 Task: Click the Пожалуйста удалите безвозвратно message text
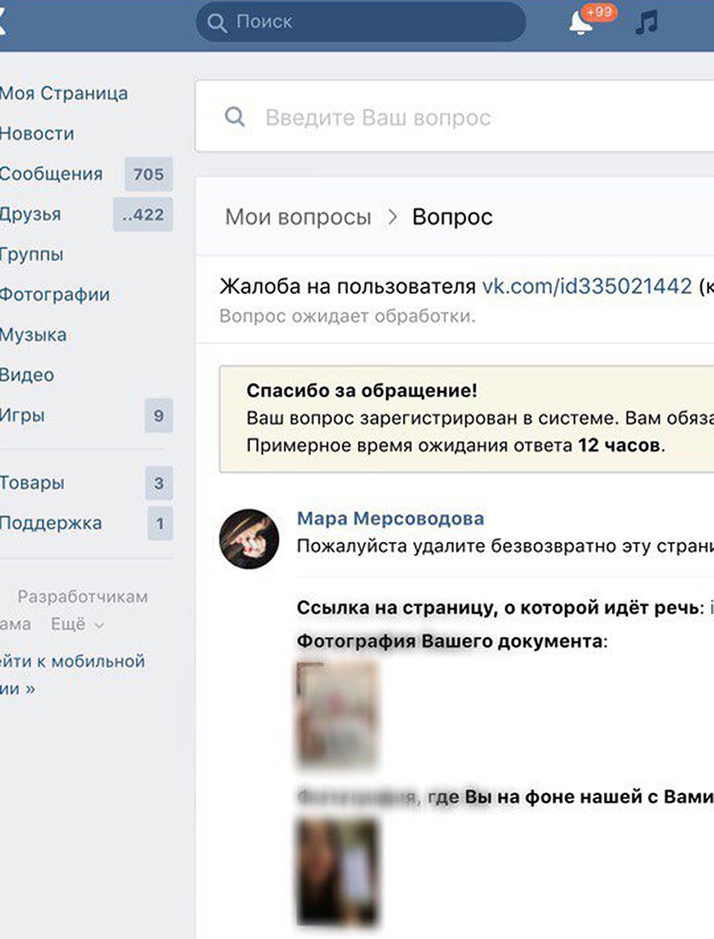tap(505, 546)
